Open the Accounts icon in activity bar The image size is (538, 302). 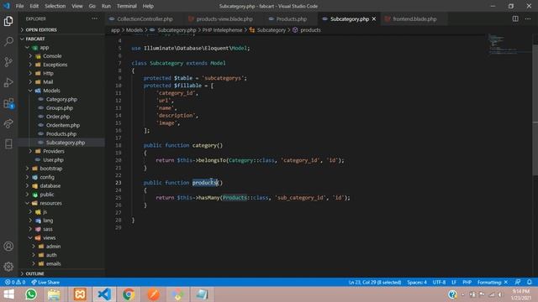pyautogui.click(x=8, y=246)
